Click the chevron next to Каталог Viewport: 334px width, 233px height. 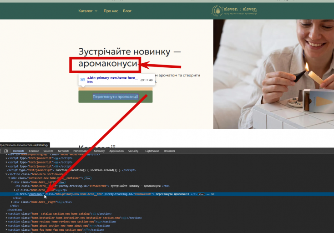click(x=96, y=11)
